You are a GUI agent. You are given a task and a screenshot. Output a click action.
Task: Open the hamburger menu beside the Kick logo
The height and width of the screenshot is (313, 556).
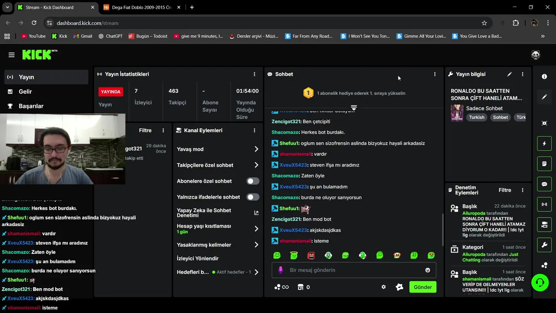pyautogui.click(x=11, y=55)
